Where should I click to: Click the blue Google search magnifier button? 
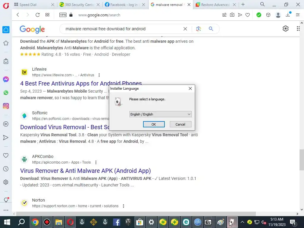211,29
